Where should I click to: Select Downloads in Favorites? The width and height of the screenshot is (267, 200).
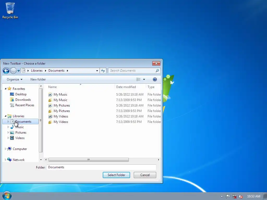tap(23, 100)
